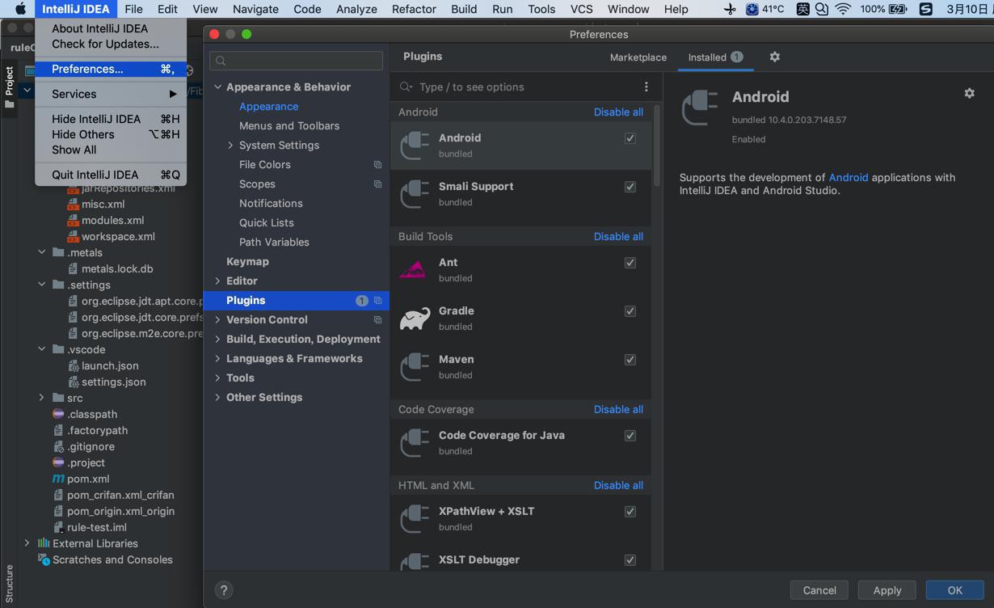The height and width of the screenshot is (608, 994).
Task: Expand the Other Settings section
Action: click(217, 398)
